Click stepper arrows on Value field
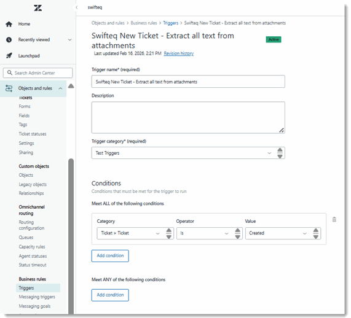351x318 pixels. click(315, 233)
